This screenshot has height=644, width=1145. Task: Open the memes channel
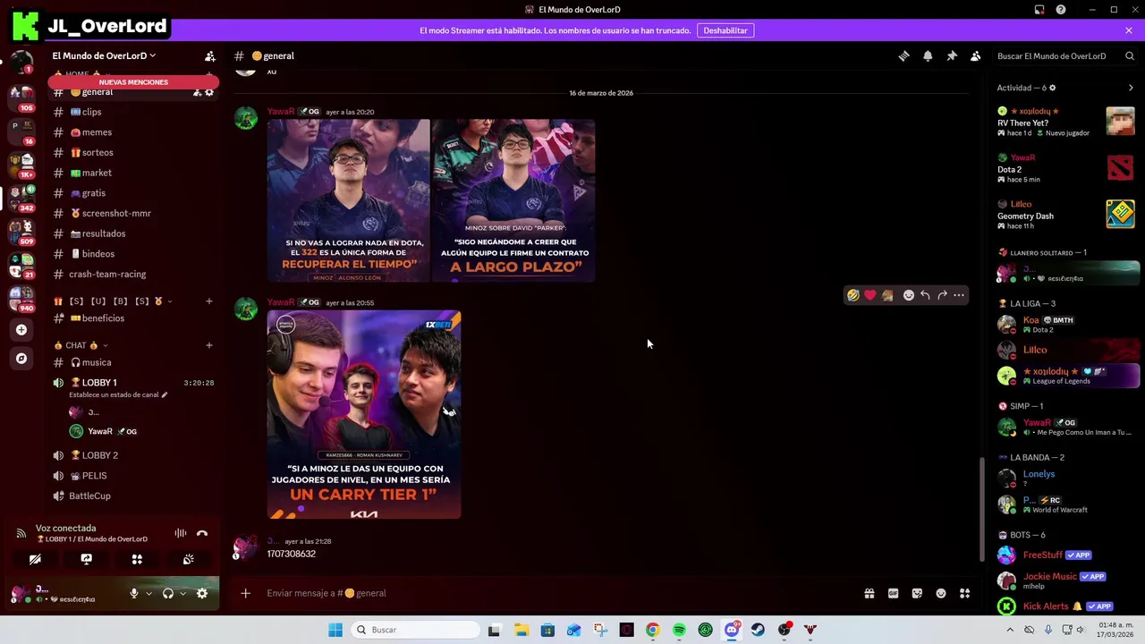pos(134,132)
